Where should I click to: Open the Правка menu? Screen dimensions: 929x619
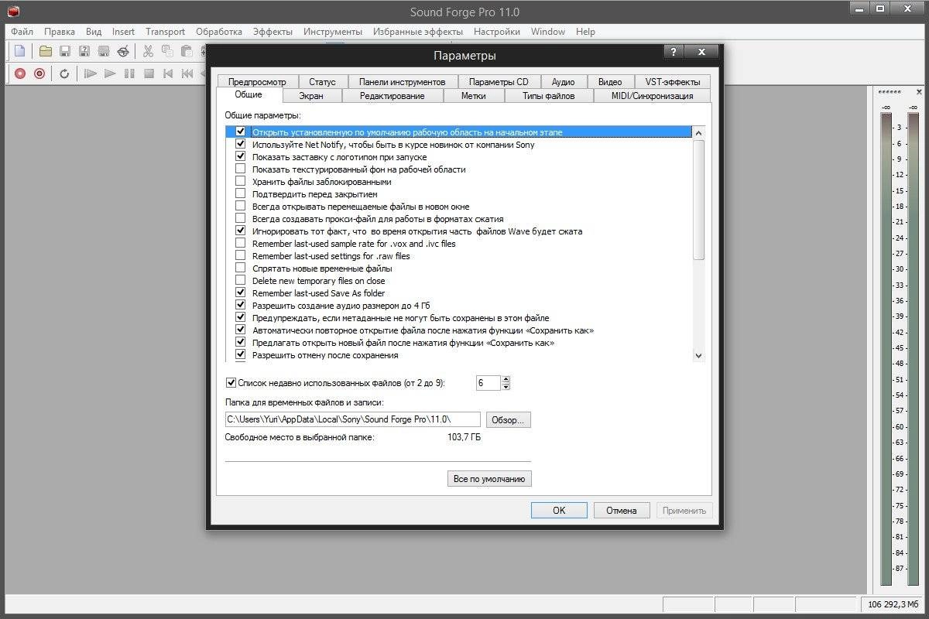coord(60,32)
